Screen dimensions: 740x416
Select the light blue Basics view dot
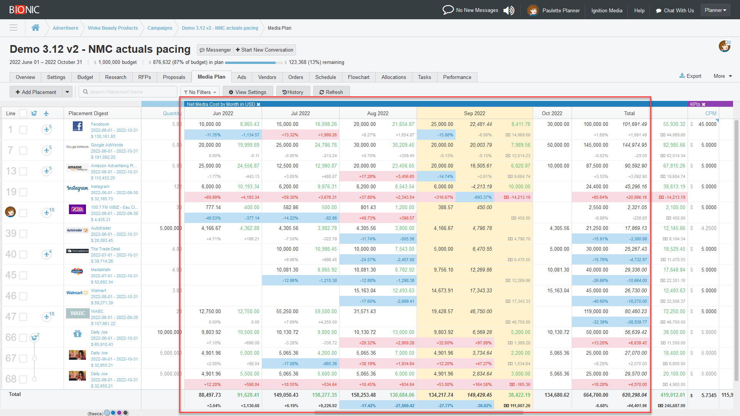[107, 413]
